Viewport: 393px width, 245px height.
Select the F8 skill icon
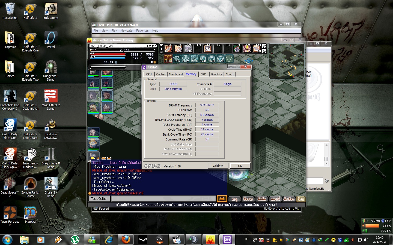[x=237, y=48]
